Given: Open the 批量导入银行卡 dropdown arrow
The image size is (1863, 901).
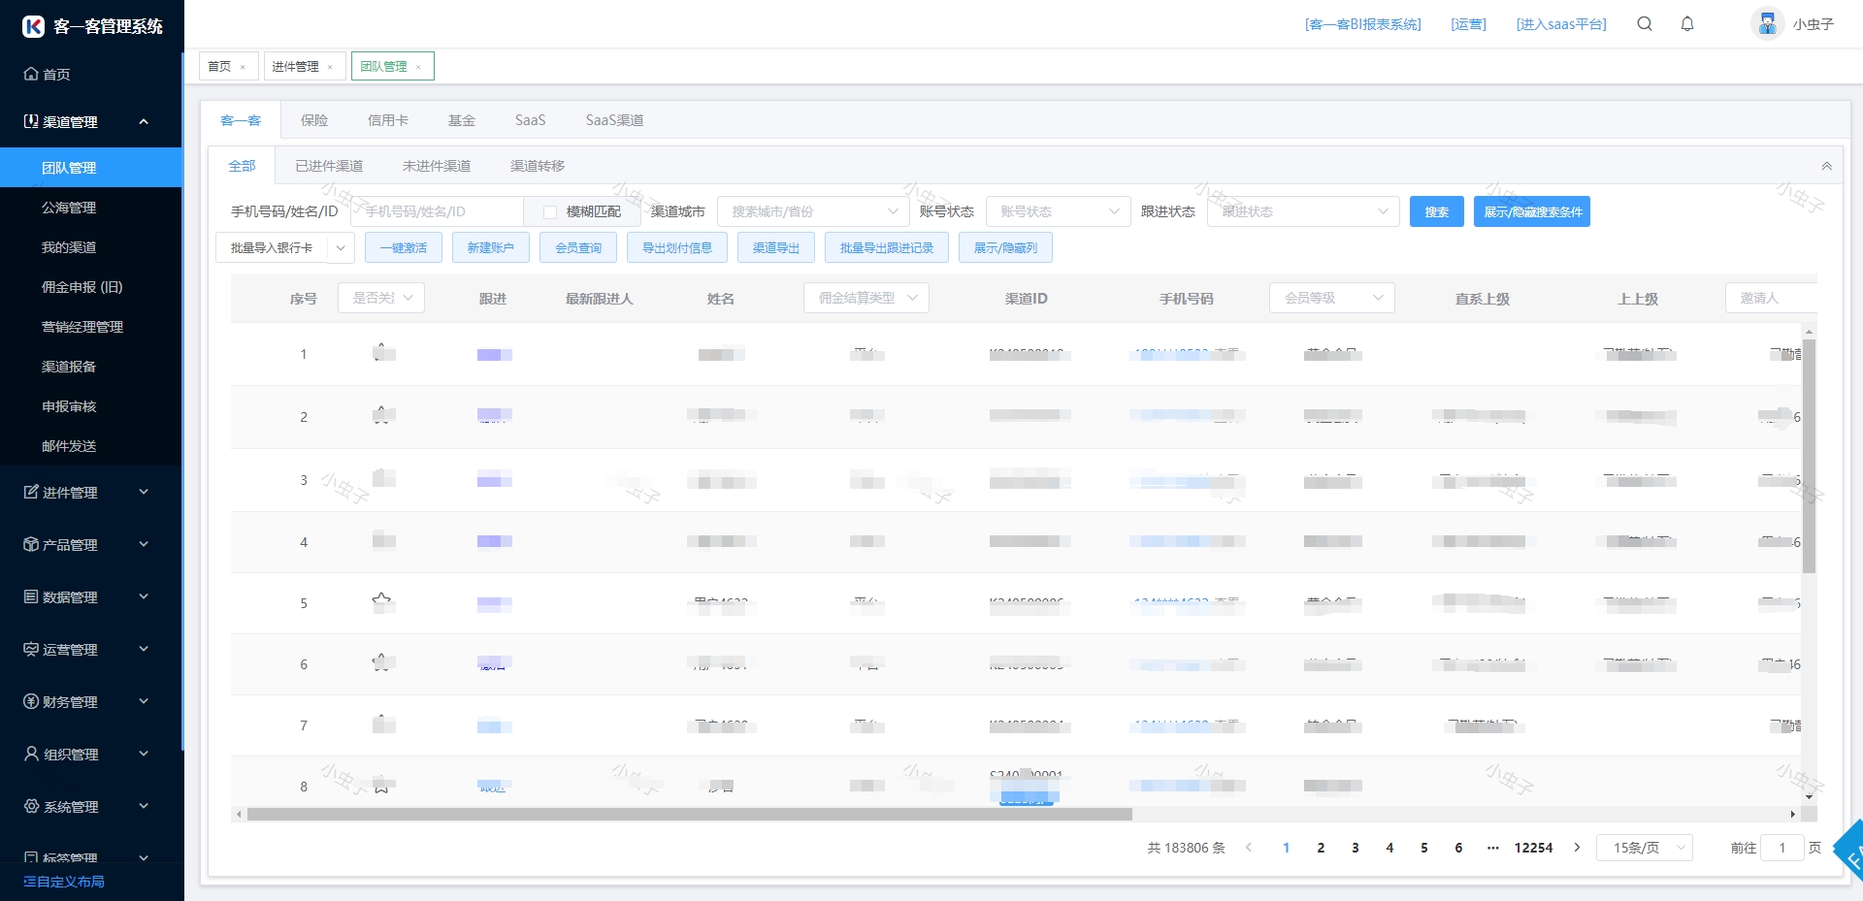Looking at the screenshot, I should pos(341,248).
